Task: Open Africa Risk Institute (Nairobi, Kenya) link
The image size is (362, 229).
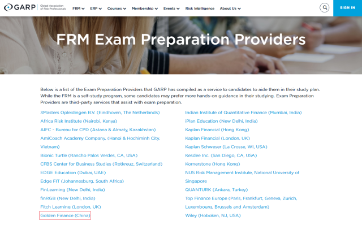Action: 79,121
